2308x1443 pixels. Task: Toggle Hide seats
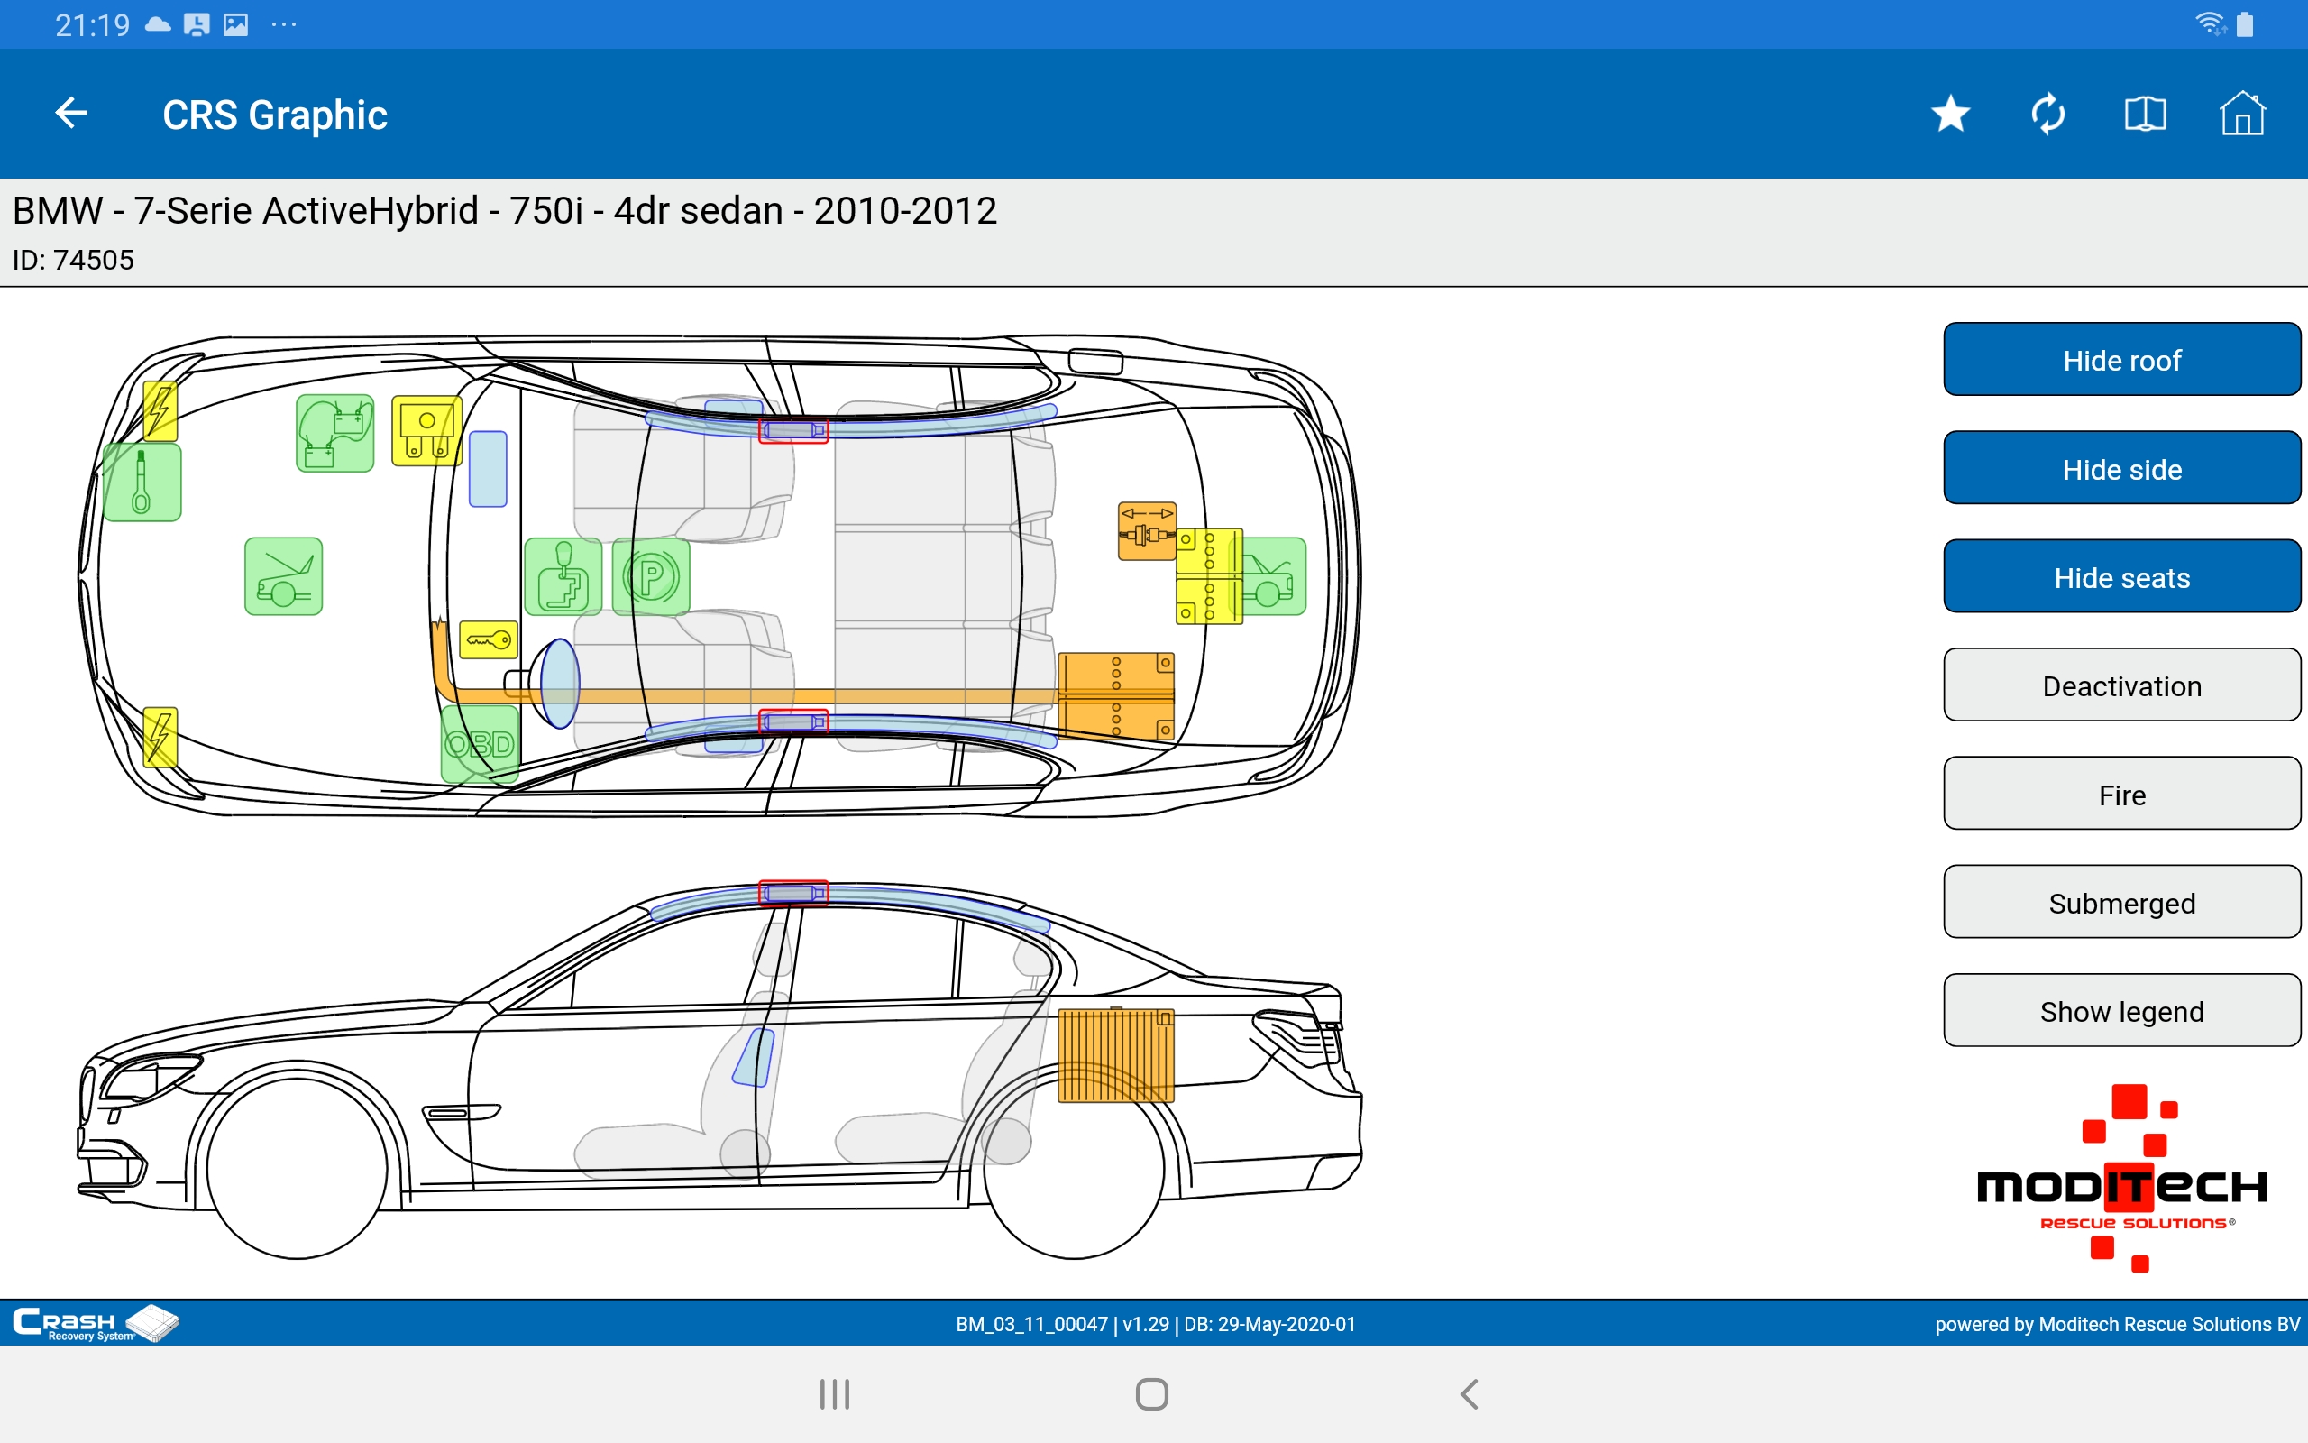pyautogui.click(x=2122, y=577)
